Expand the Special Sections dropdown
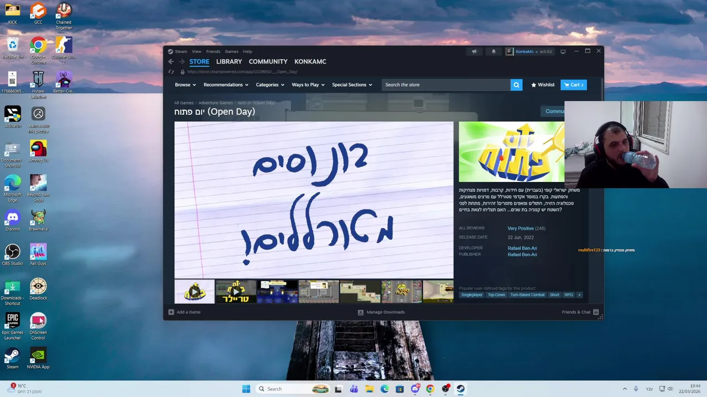The height and width of the screenshot is (397, 707). [352, 85]
